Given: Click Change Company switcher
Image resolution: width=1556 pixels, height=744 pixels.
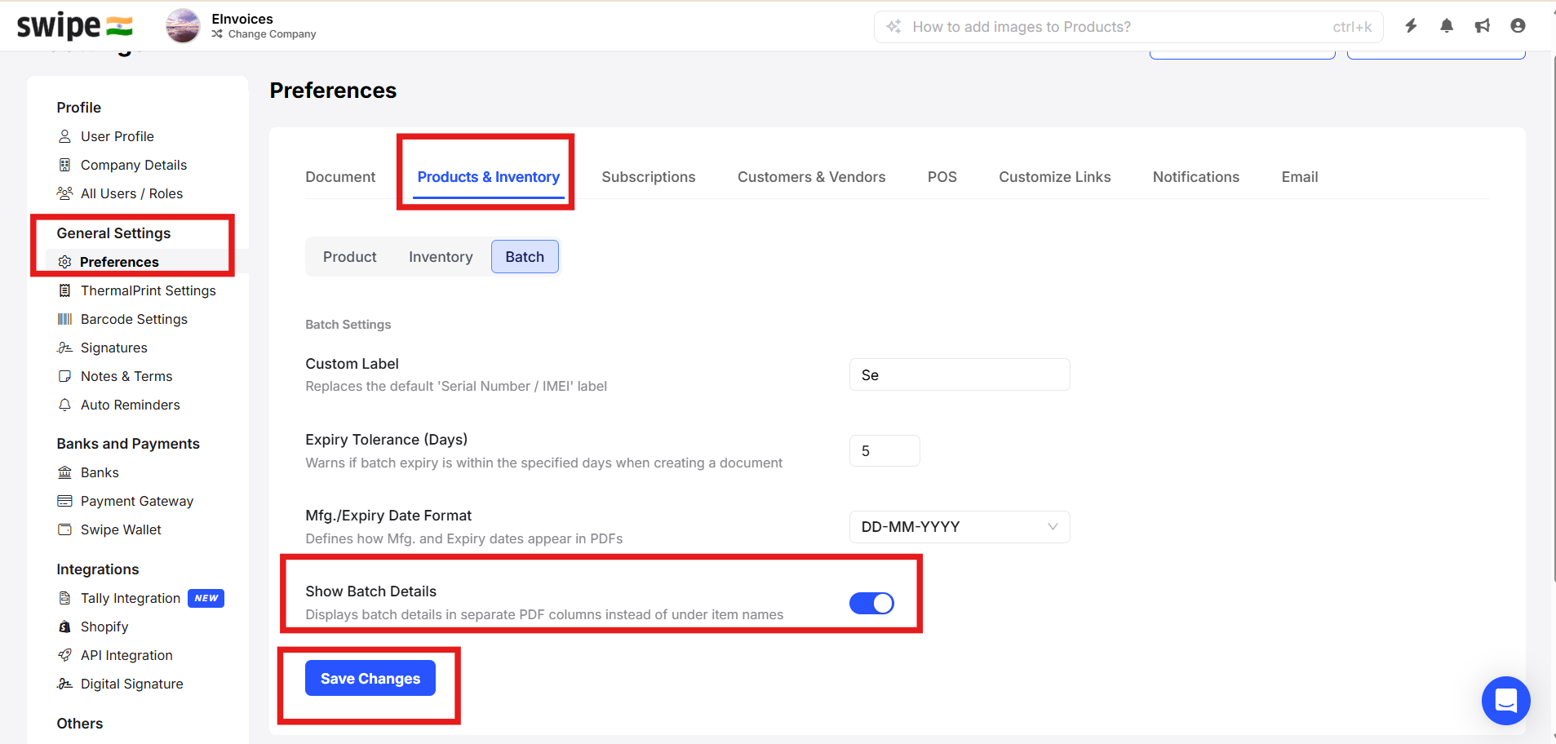Looking at the screenshot, I should tap(264, 34).
